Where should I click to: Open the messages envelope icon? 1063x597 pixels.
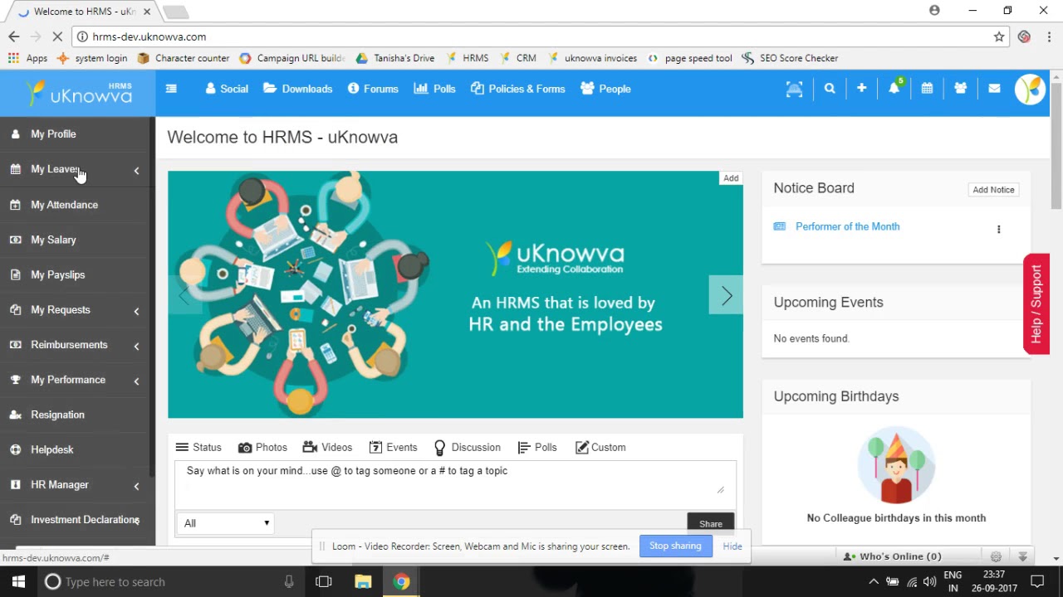click(994, 89)
